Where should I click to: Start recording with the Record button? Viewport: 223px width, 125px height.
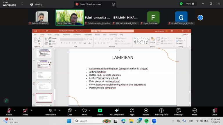click(x=146, y=112)
